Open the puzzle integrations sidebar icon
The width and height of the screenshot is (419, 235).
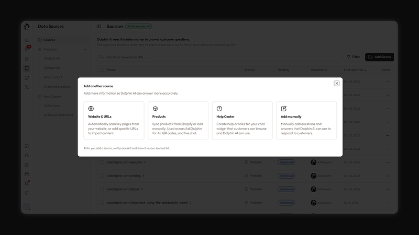tap(27, 165)
